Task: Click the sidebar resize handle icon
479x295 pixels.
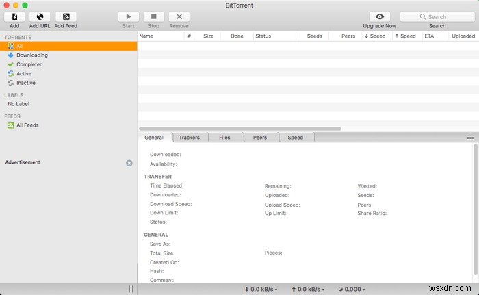Action: [x=131, y=290]
